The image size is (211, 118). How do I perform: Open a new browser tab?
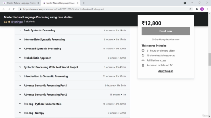click(x=84, y=3)
